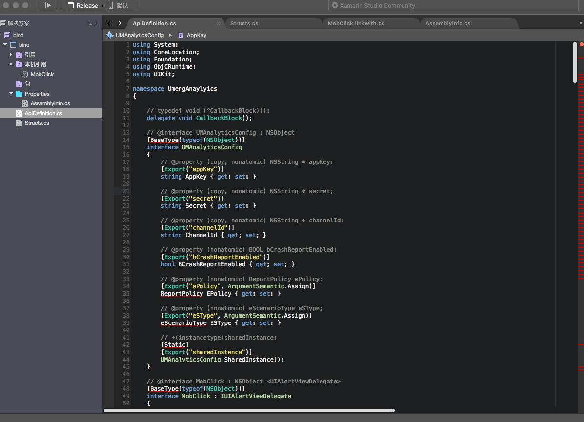
Task: Click the vertical editor scrollbar thumb
Action: click(x=575, y=62)
